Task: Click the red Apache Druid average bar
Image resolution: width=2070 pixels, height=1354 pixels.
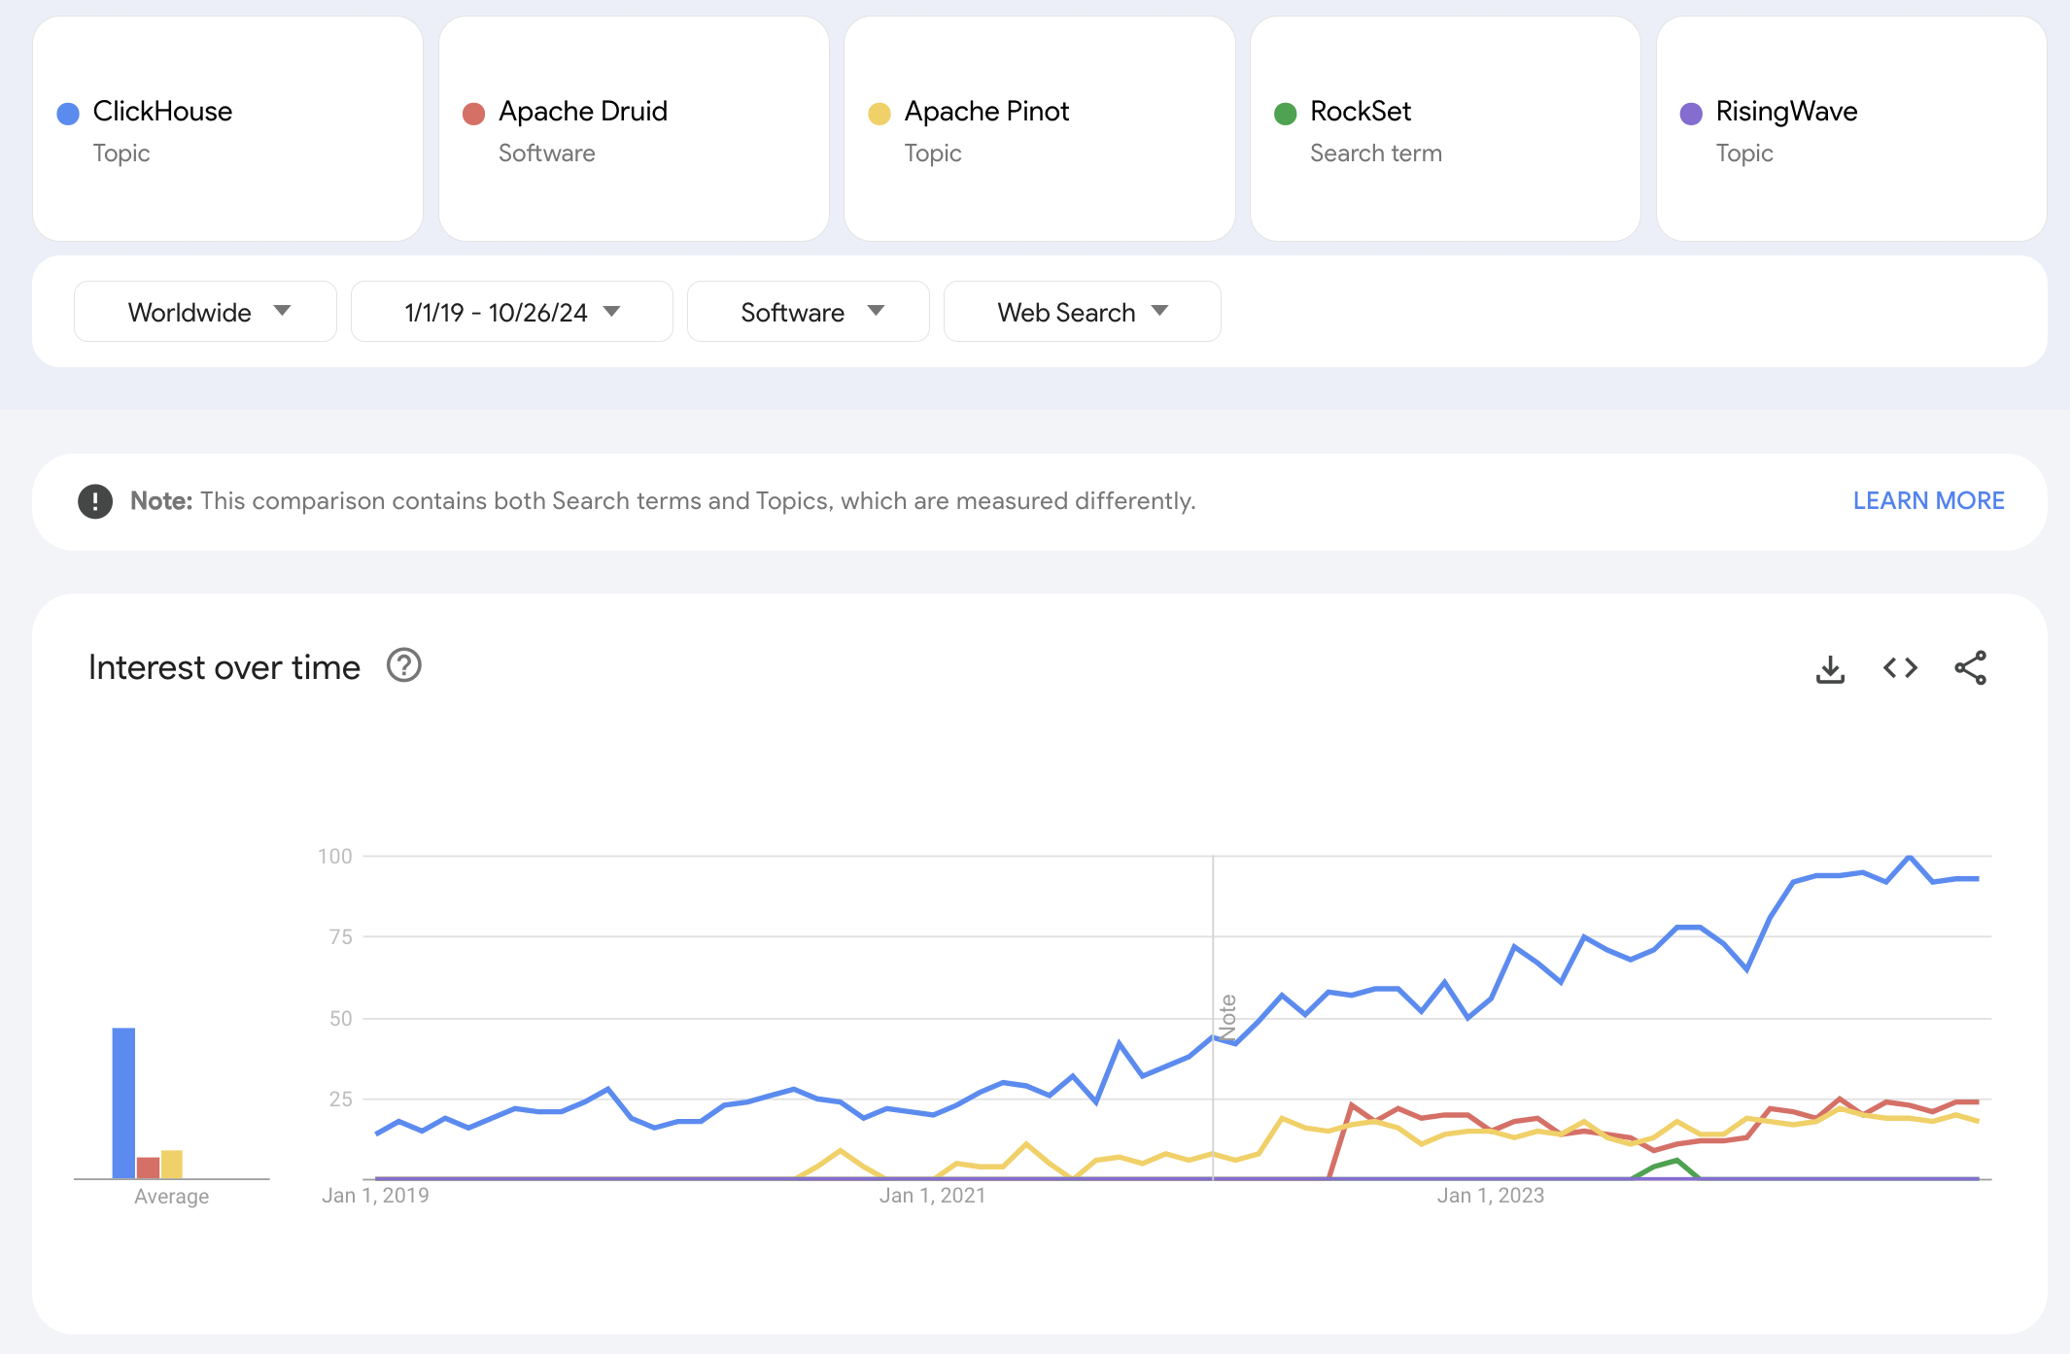Action: (x=148, y=1168)
